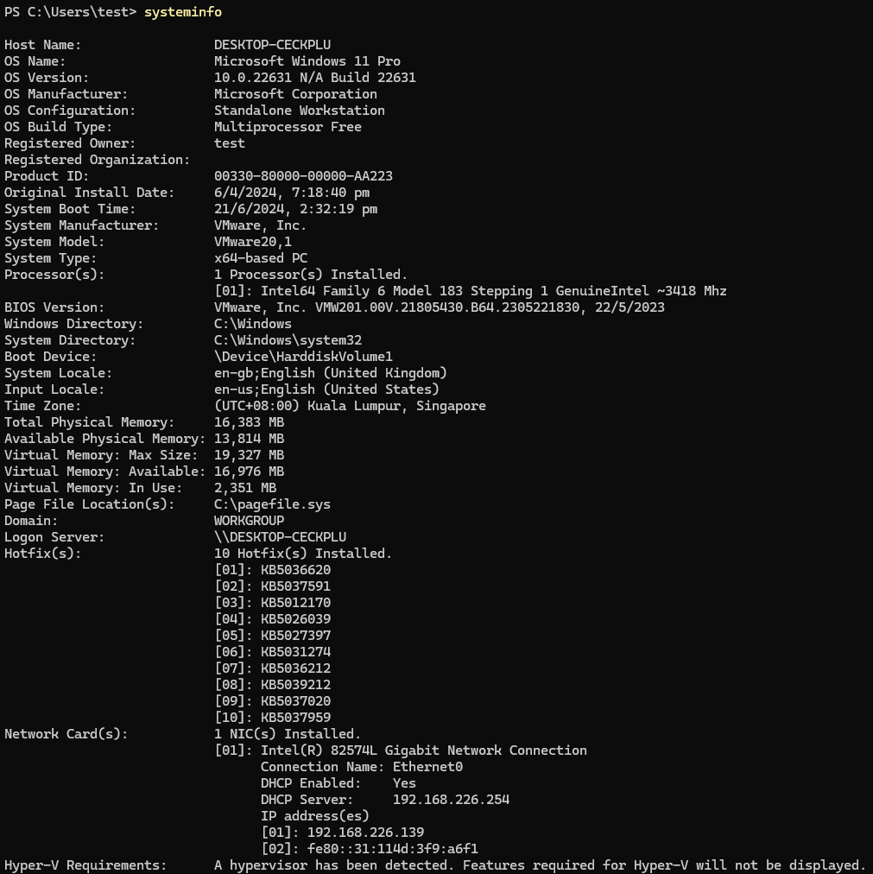The image size is (873, 874).
Task: Click the BIOS version value line
Action: click(439, 307)
